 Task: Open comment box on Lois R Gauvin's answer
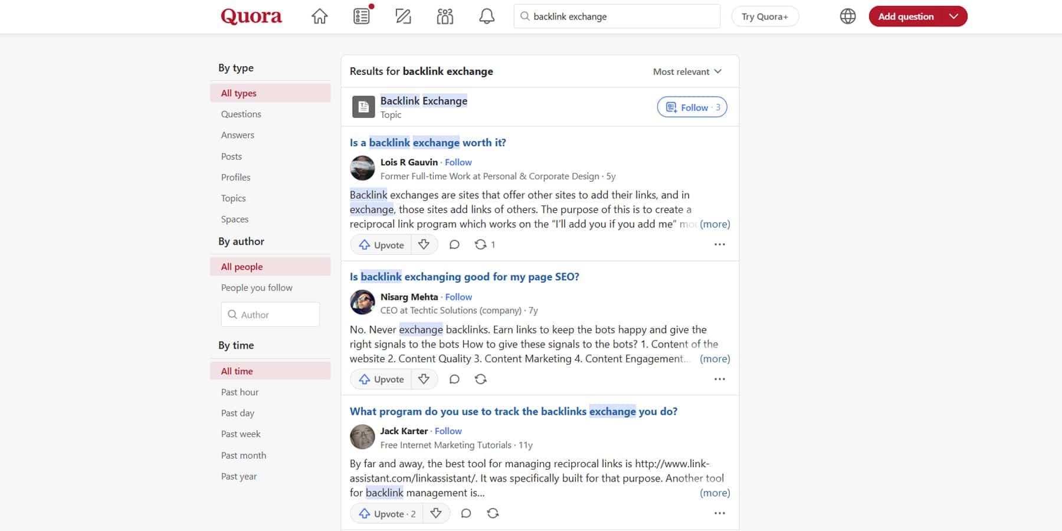(454, 244)
